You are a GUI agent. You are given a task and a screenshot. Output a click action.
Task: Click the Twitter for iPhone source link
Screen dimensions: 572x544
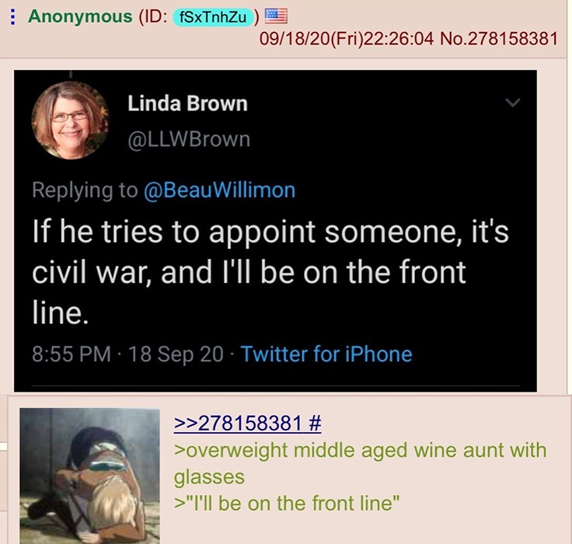326,354
